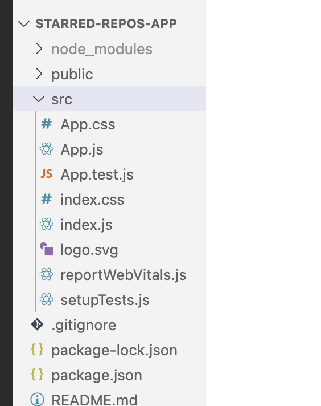Click the CSS hash icon beside App.css
321x406 pixels.
tap(47, 124)
